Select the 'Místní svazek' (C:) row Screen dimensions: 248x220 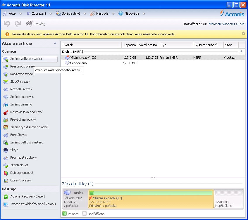point(153,58)
